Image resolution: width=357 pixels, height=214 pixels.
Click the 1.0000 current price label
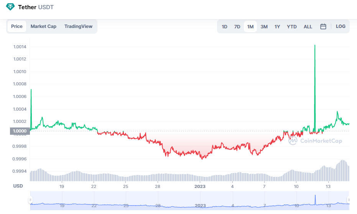coord(20,131)
